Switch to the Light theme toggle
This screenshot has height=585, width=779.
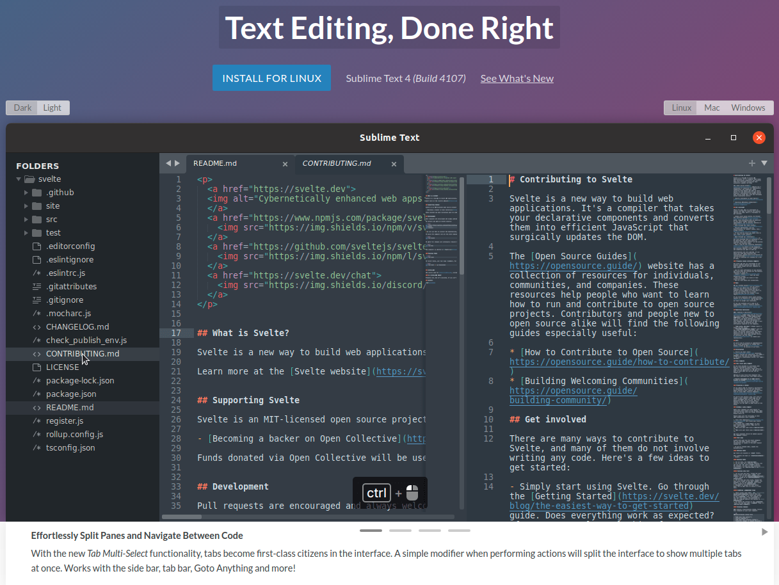(x=52, y=108)
